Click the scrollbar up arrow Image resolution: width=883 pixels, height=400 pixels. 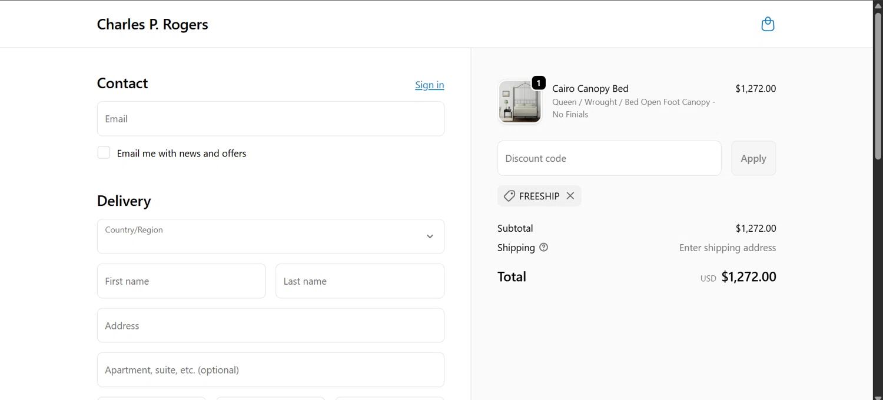click(x=878, y=5)
